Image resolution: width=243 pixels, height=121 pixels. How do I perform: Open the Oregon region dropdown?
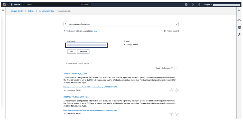208,5
